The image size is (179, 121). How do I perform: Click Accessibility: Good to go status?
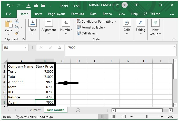coord(34,117)
